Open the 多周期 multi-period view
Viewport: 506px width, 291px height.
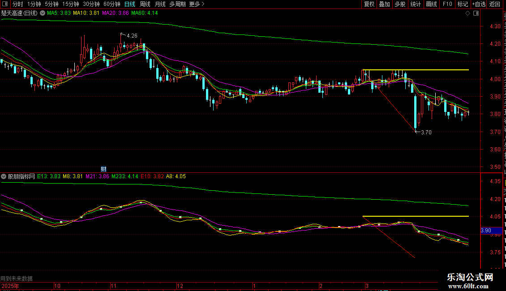point(177,4)
